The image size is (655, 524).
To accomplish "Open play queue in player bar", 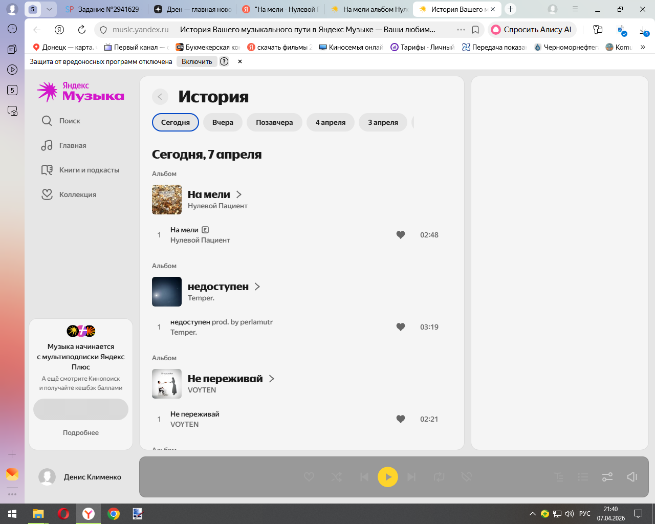I will [x=583, y=477].
